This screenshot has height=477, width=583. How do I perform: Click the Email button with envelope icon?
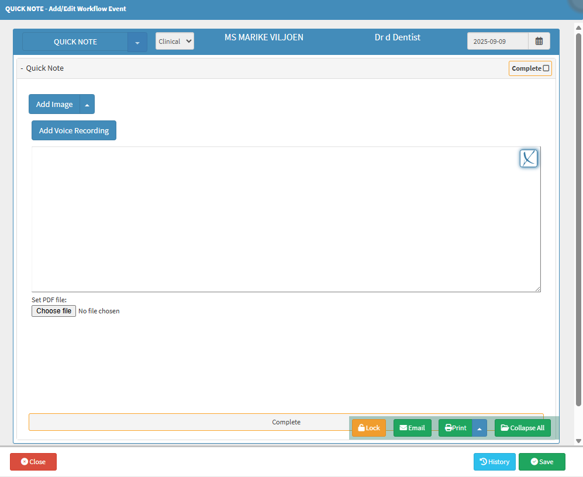(412, 428)
